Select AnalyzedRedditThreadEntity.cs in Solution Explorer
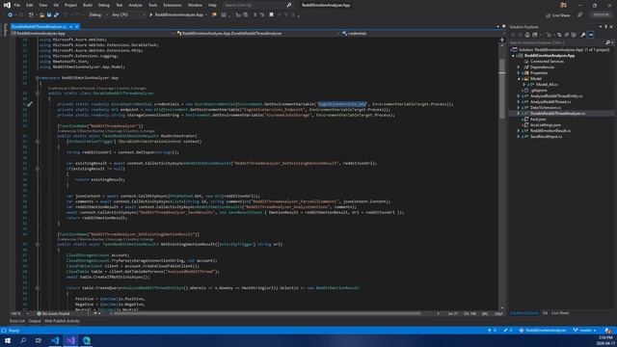Image resolution: width=617 pixels, height=347 pixels. pyautogui.click(x=556, y=96)
